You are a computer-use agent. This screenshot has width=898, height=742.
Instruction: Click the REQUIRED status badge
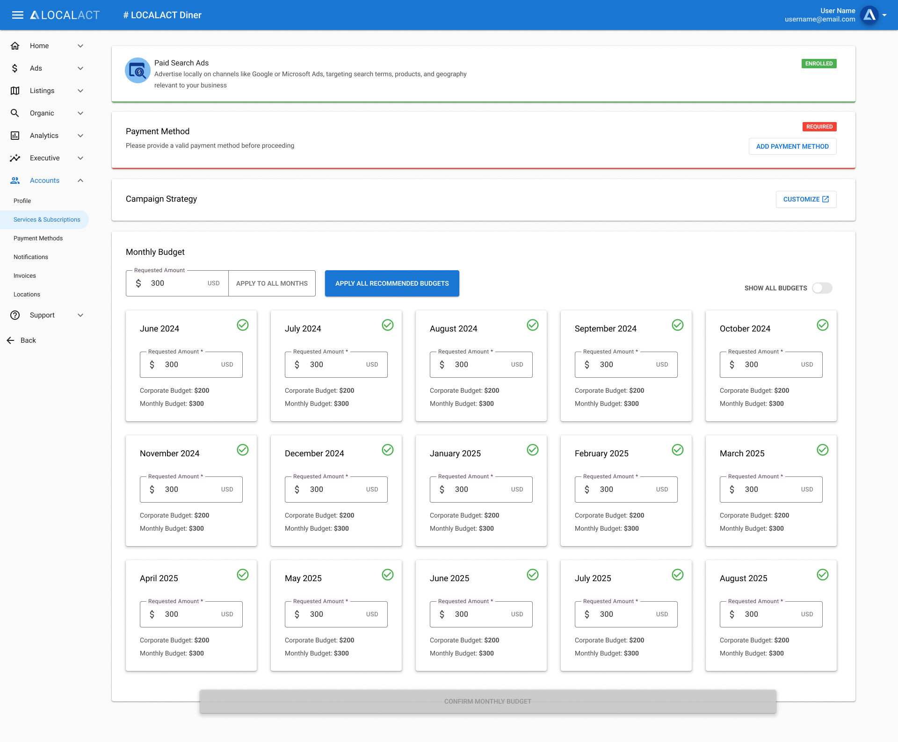pyautogui.click(x=819, y=127)
